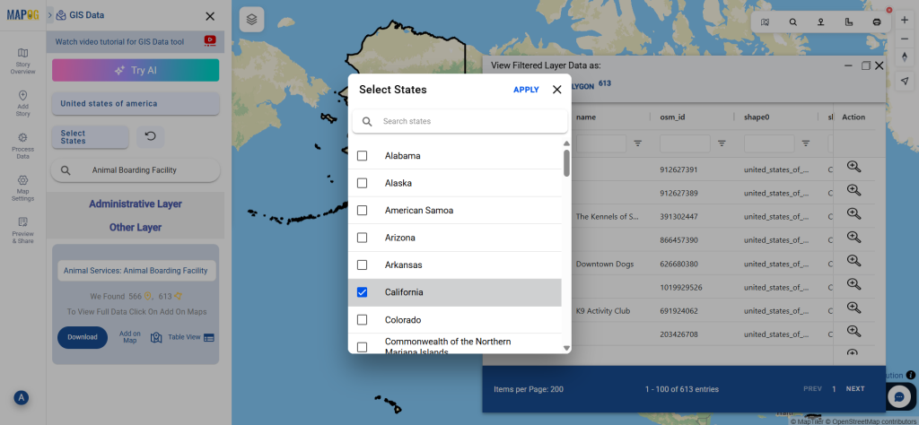
Task: Zoom in on the map
Action: (904, 21)
